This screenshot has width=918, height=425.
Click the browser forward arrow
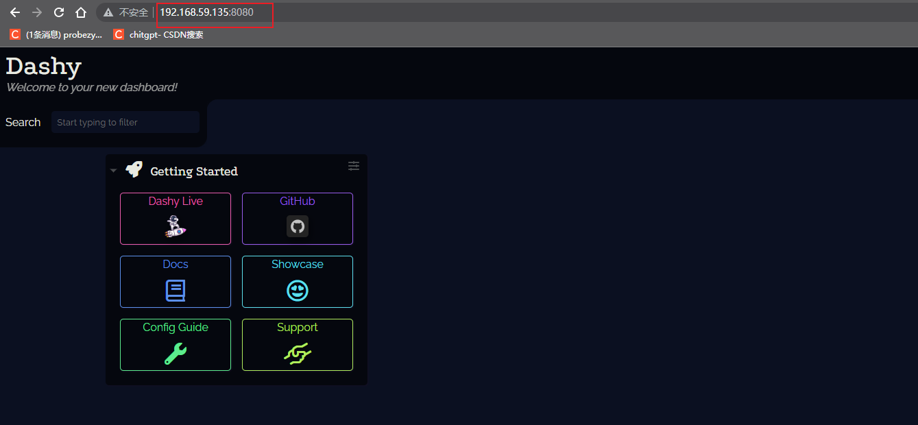click(x=37, y=12)
